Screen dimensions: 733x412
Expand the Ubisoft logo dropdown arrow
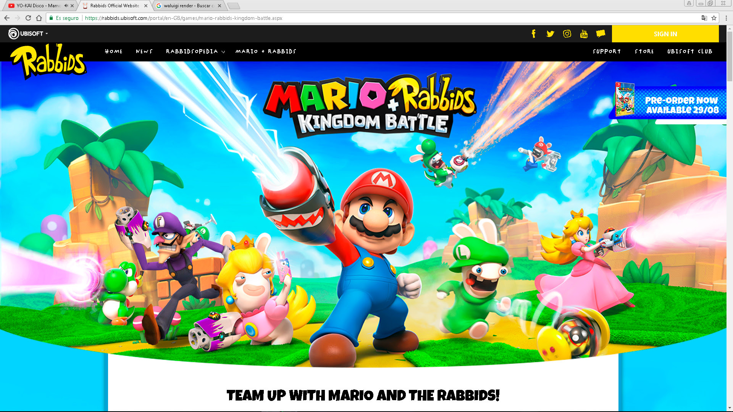pos(47,34)
